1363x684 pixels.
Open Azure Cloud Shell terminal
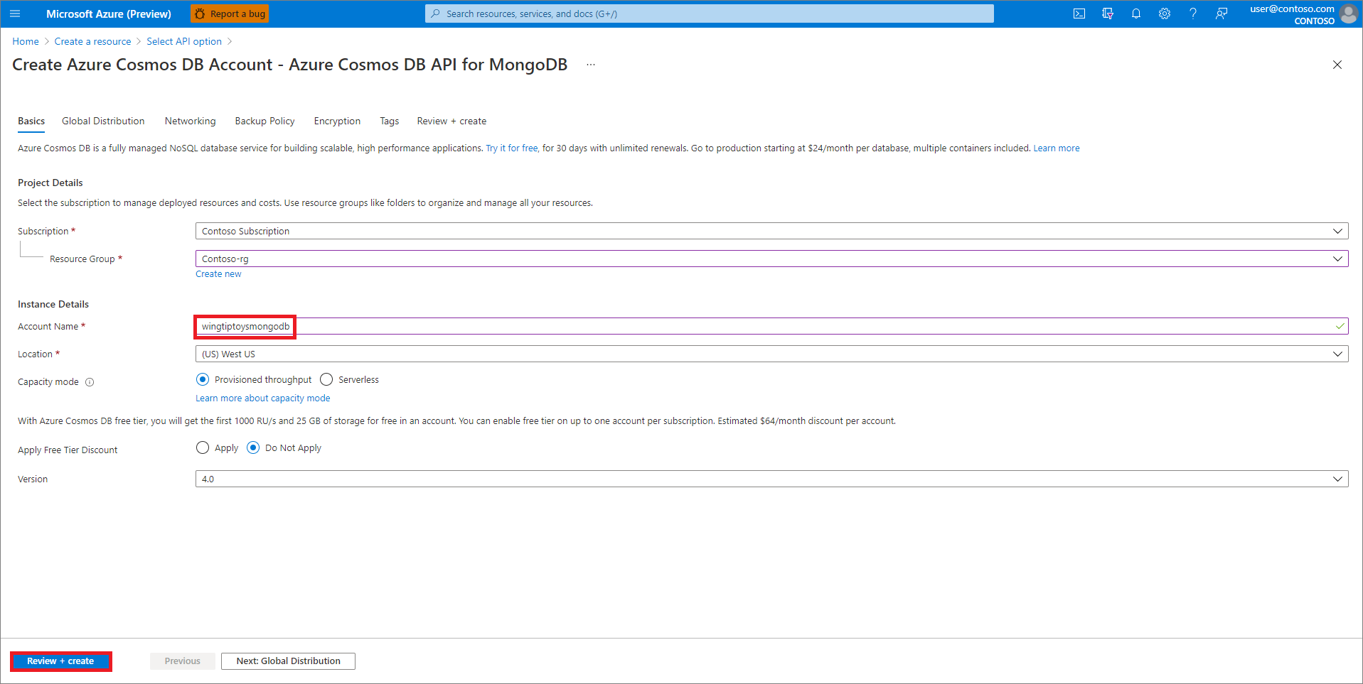tap(1079, 13)
